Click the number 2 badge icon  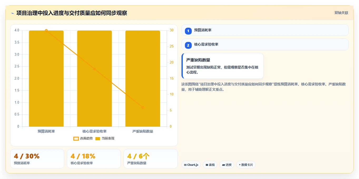click(x=188, y=45)
